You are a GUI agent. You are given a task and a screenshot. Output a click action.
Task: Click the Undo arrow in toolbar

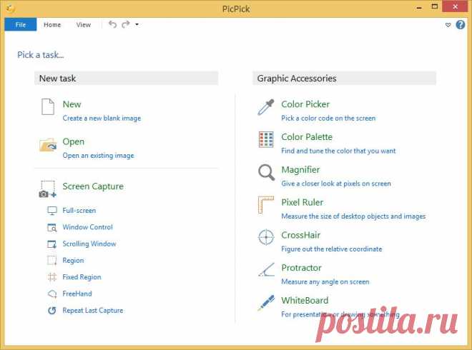tap(112, 24)
